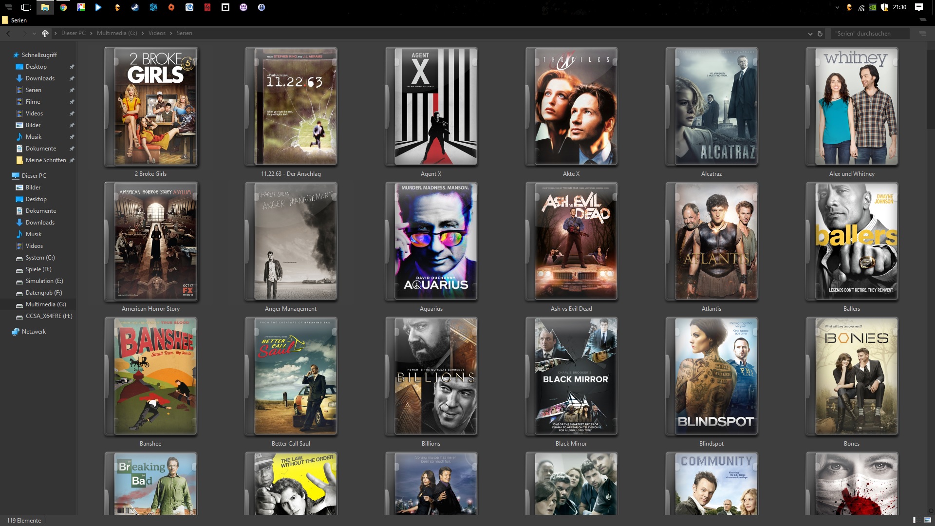Image resolution: width=935 pixels, height=526 pixels.
Task: Open Spiele (D:) drive
Action: point(38,269)
